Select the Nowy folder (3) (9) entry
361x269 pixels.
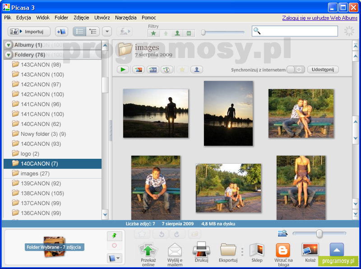[52, 134]
